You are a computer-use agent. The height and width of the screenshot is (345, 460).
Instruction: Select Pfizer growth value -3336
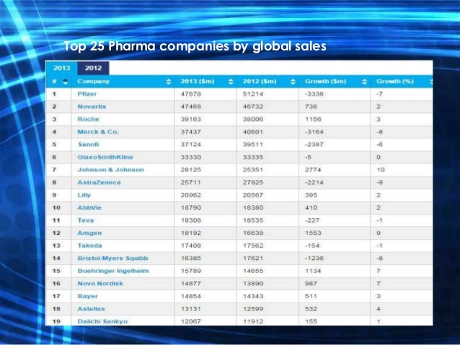pyautogui.click(x=314, y=94)
